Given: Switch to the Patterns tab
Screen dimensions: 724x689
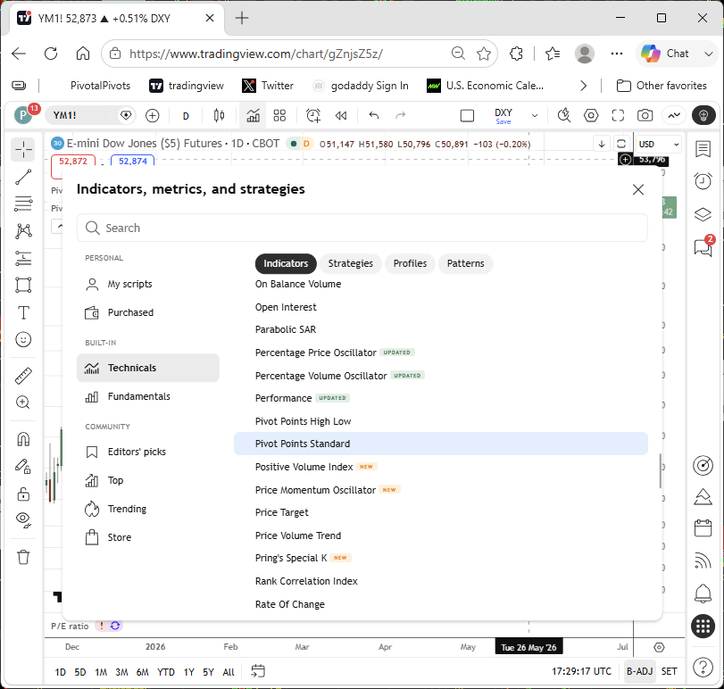Looking at the screenshot, I should (x=465, y=263).
